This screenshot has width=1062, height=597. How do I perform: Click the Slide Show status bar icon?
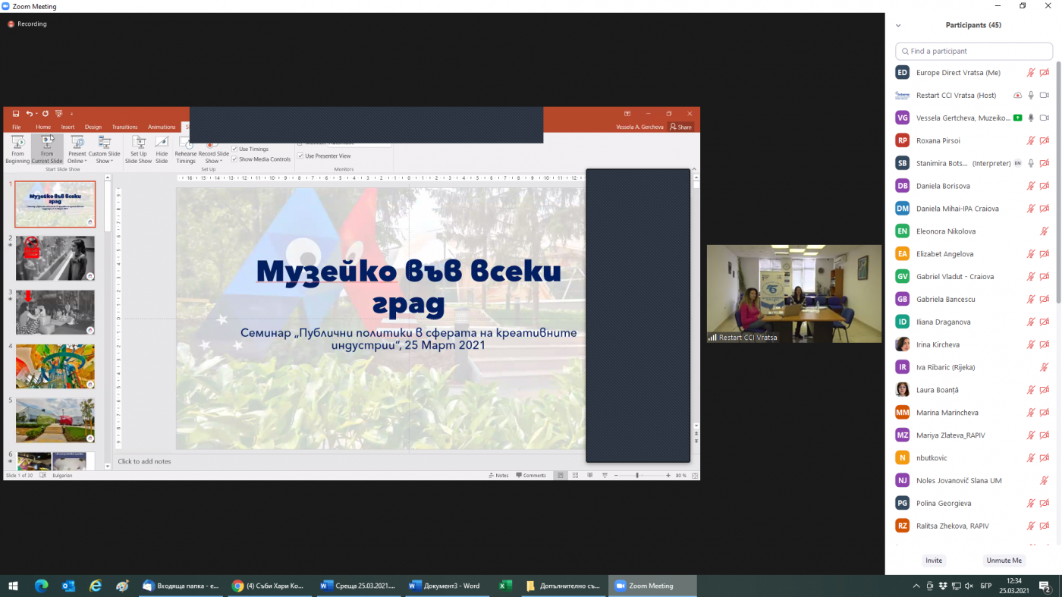point(605,476)
